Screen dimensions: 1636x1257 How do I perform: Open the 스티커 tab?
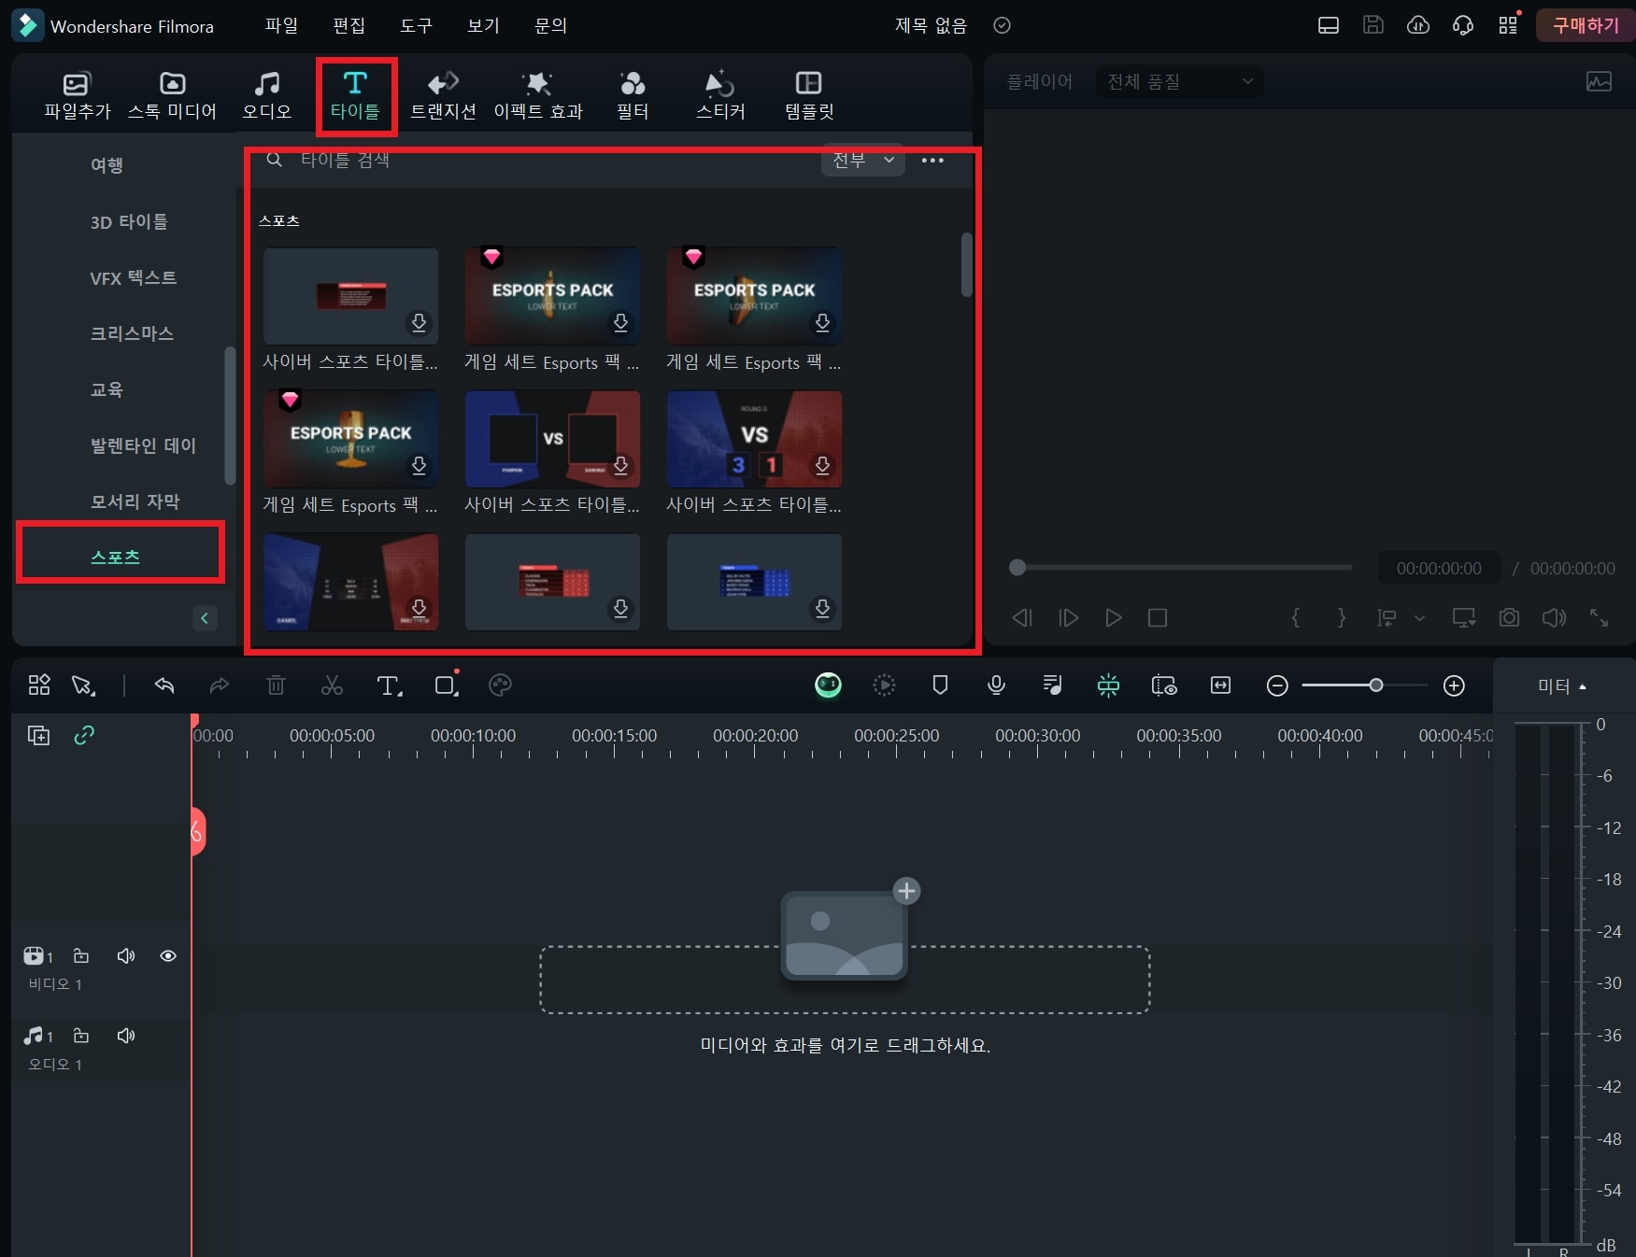[x=720, y=95]
